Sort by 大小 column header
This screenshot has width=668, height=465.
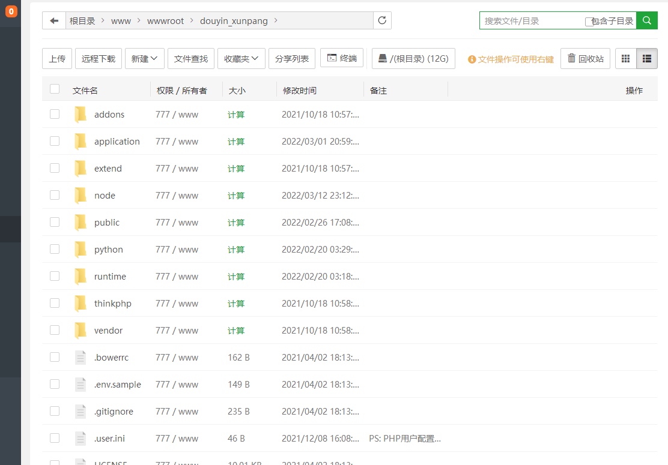(x=237, y=90)
